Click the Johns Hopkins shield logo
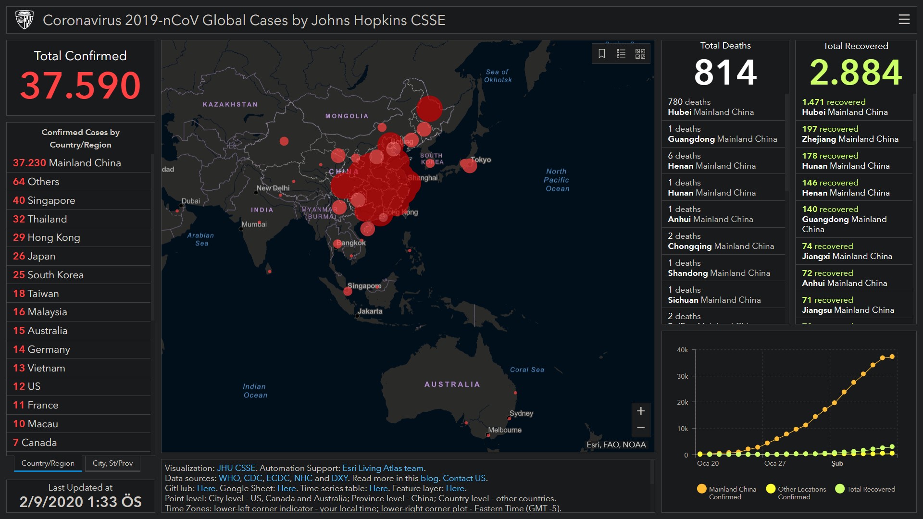 point(25,20)
